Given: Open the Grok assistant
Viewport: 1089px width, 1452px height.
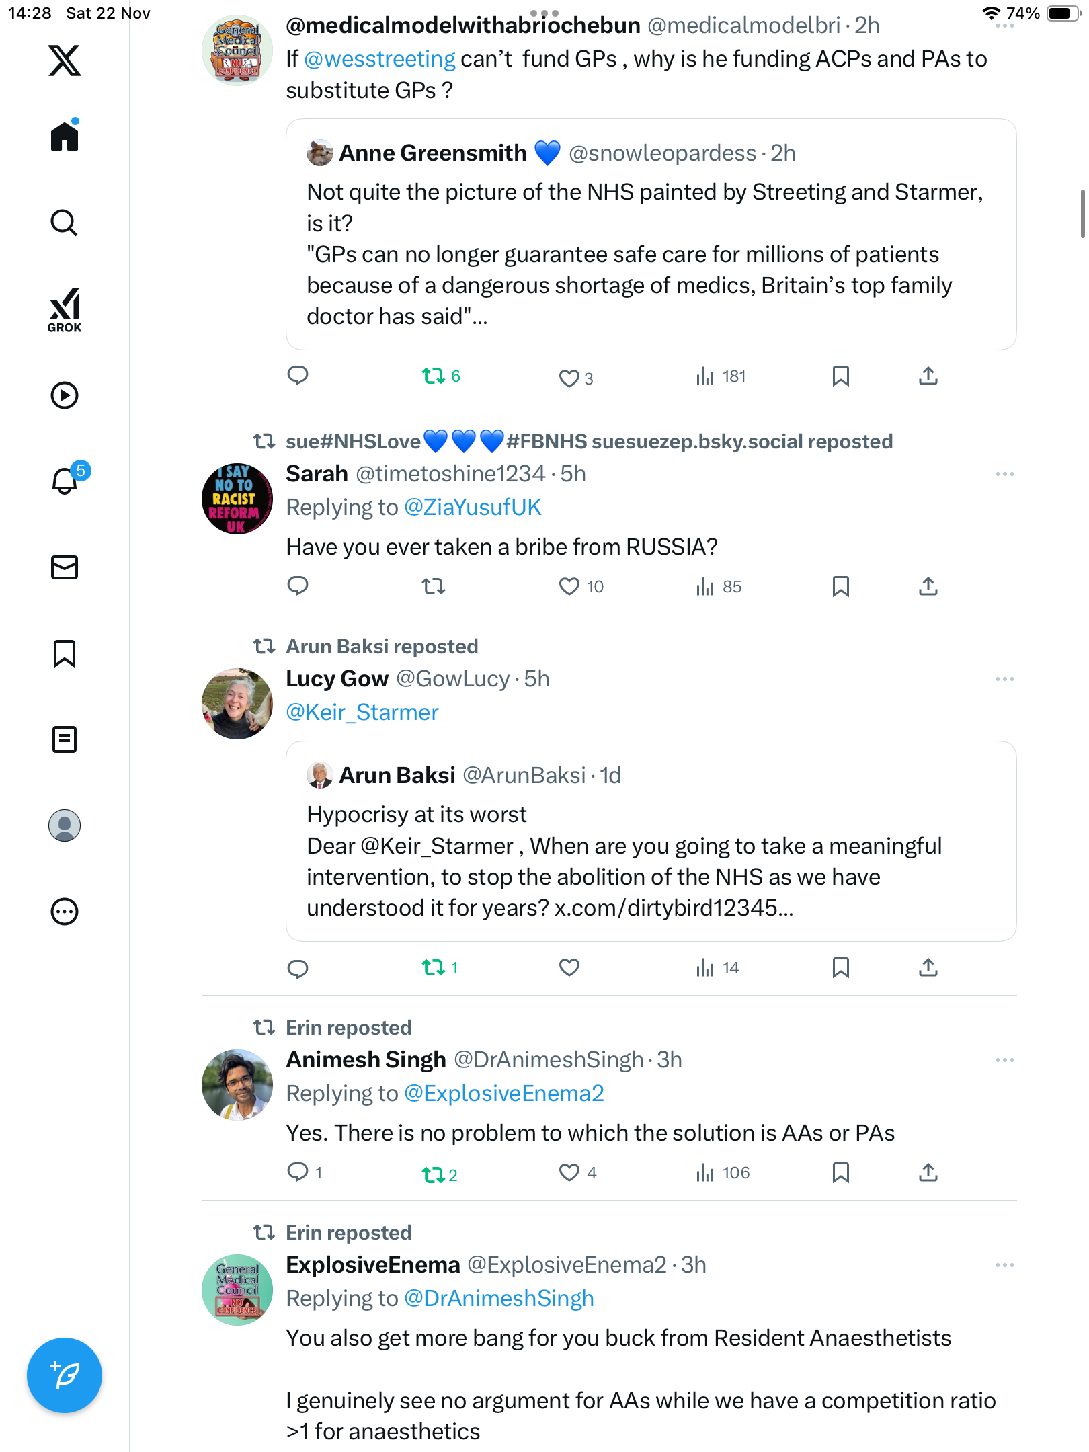Looking at the screenshot, I should point(65,310).
